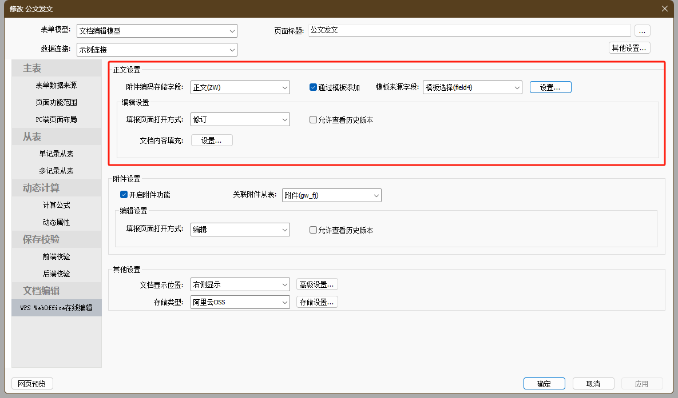
Task: Open 高级设置... for document display
Action: [317, 284]
